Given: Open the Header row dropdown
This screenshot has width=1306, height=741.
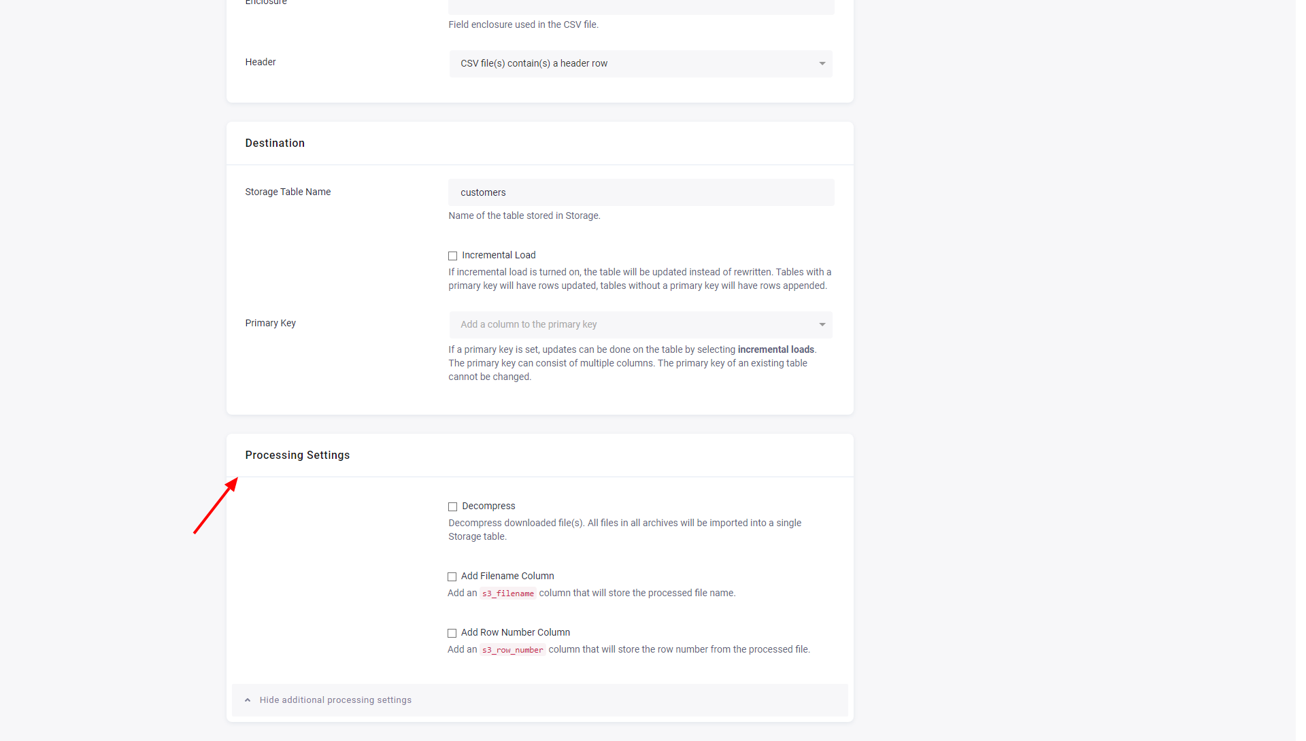Looking at the screenshot, I should tap(640, 63).
